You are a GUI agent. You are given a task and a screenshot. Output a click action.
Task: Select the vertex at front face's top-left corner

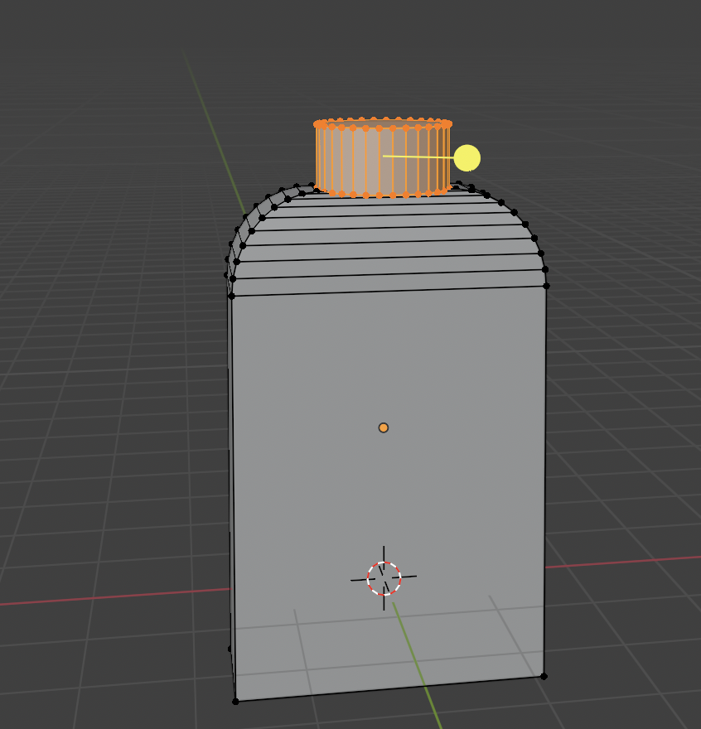tap(231, 296)
